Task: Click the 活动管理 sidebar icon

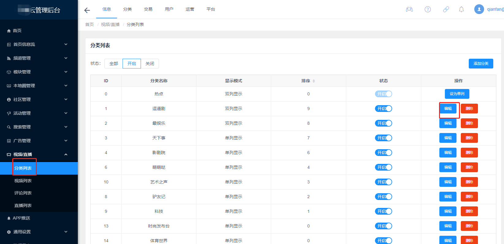Action: pos(9,113)
